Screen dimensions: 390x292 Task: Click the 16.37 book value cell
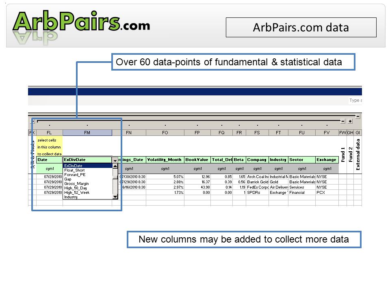pos(197,182)
